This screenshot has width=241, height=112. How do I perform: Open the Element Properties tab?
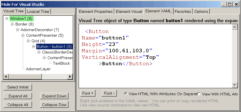(x=96, y=11)
